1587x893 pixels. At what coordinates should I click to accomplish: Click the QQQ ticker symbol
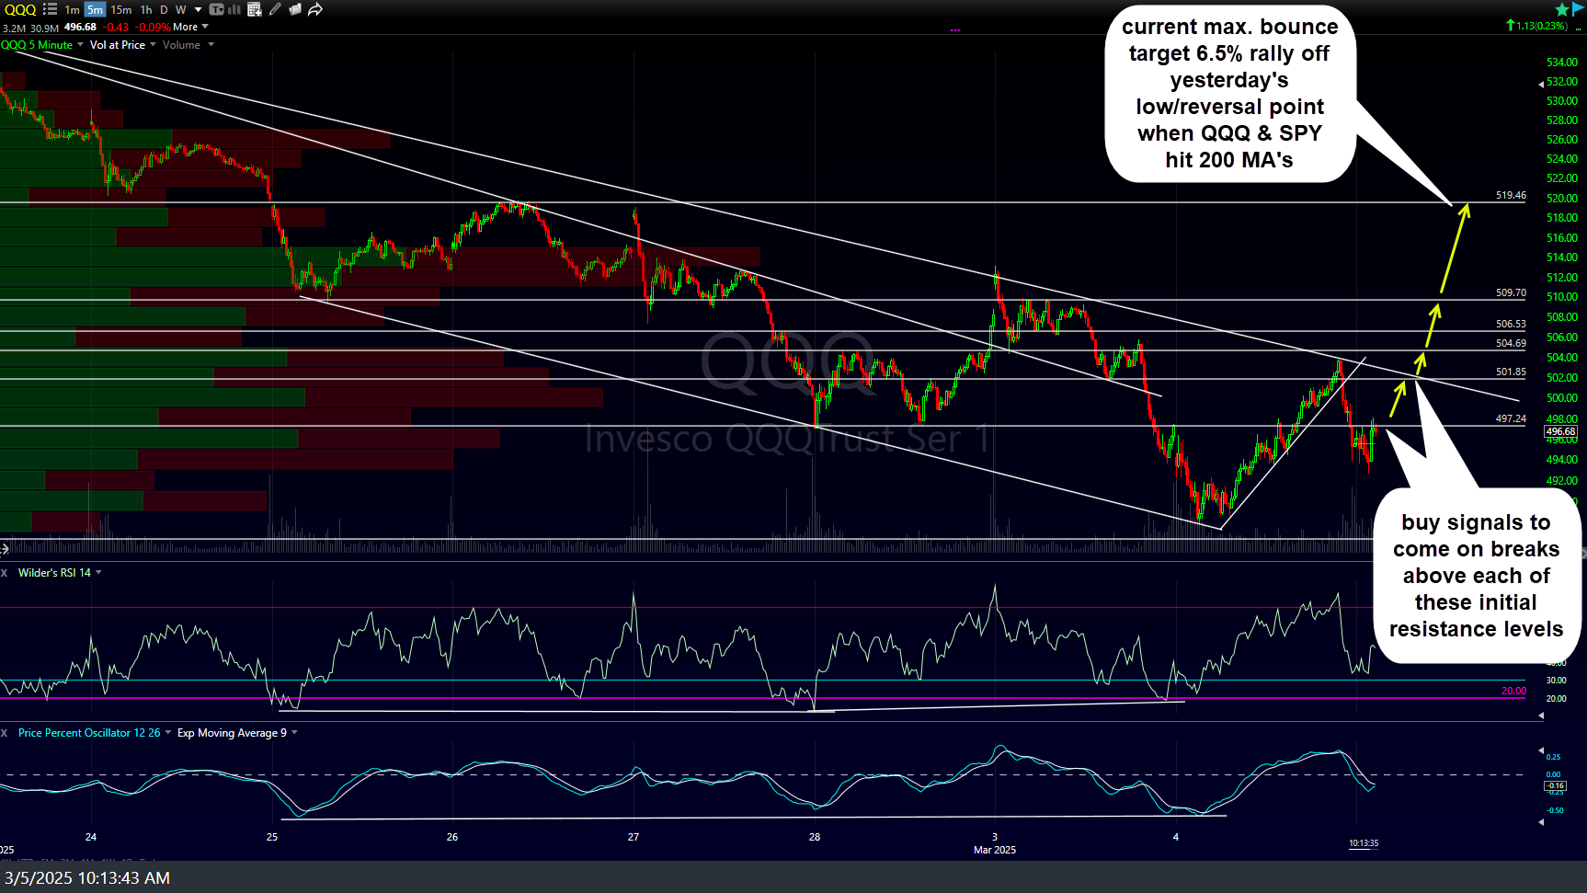click(19, 9)
